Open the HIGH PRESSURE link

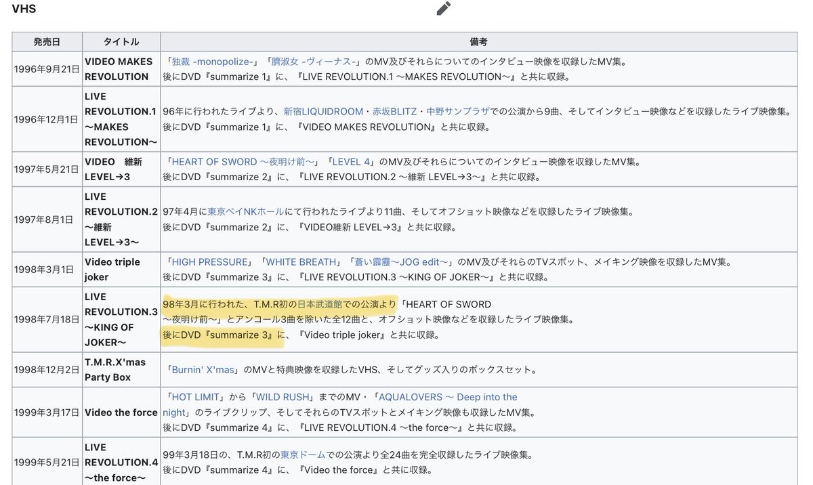tap(211, 262)
